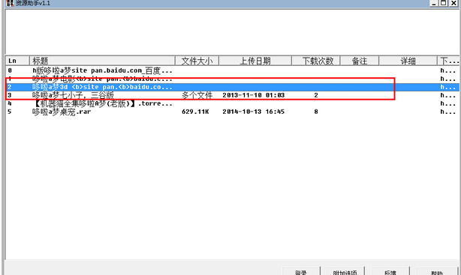Image resolution: width=461 pixels, height=275 pixels.
Task: Click download count 8 for 哆啦a梦桌宠.rar
Action: pyautogui.click(x=316, y=112)
